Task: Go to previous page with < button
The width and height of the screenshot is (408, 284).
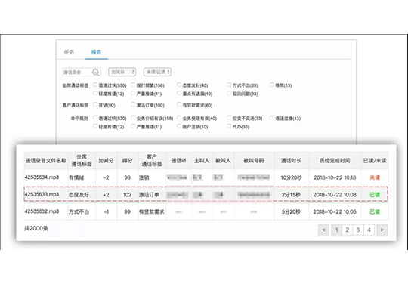Action: point(323,230)
